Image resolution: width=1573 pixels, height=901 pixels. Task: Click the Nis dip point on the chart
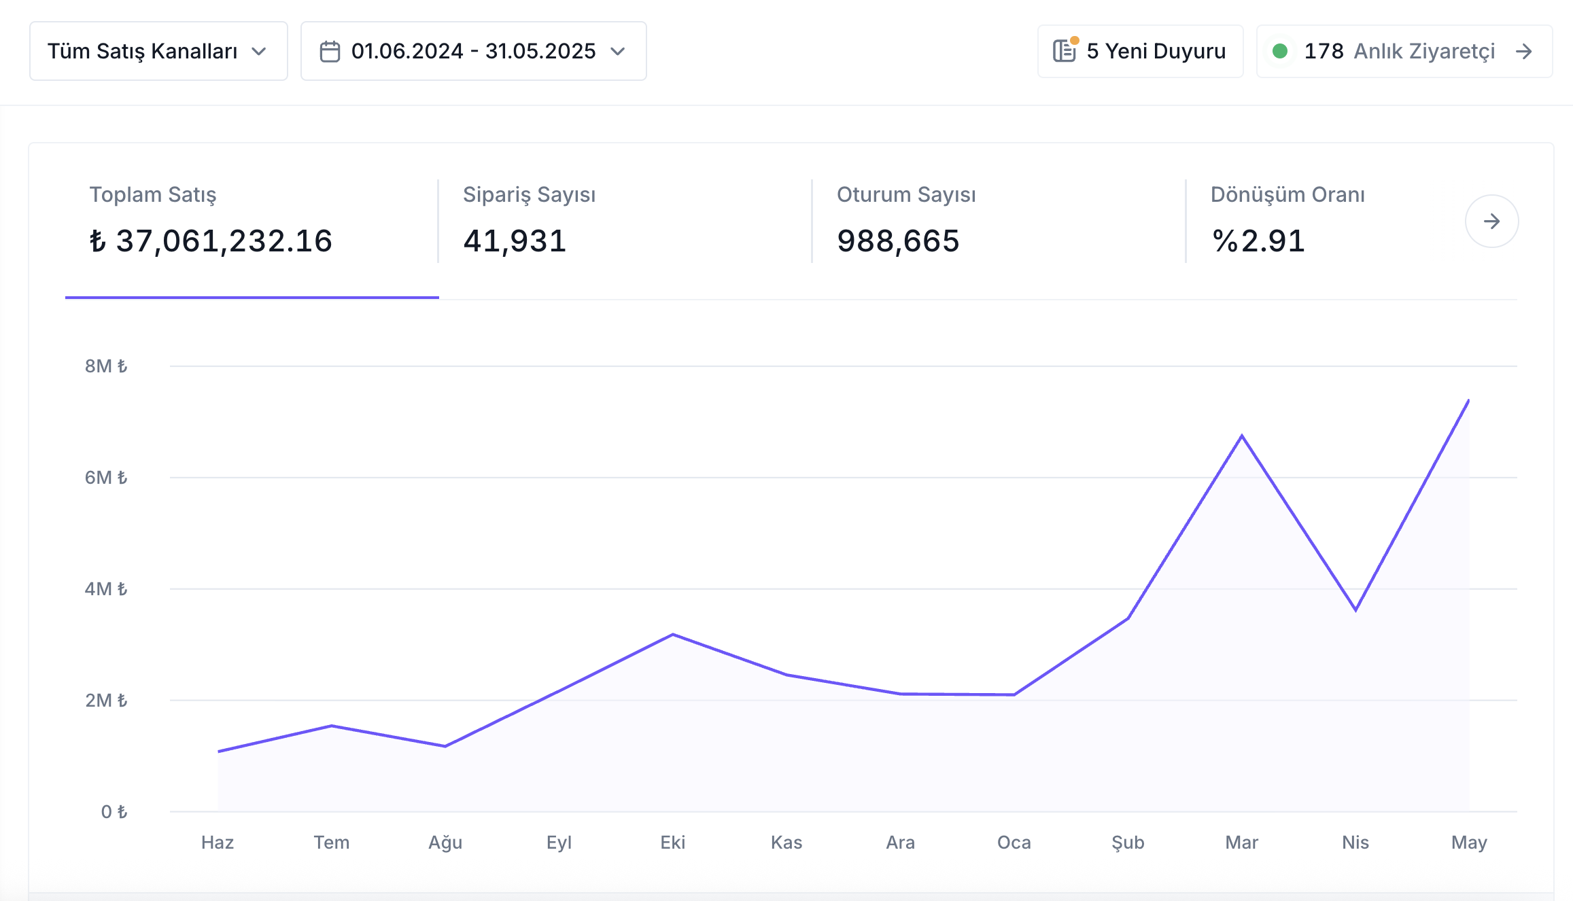click(x=1355, y=610)
